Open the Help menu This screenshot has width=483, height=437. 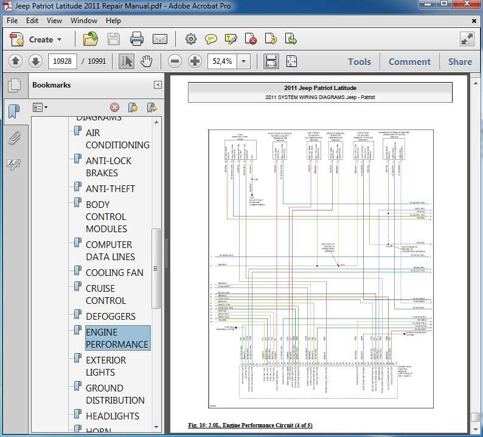point(113,21)
